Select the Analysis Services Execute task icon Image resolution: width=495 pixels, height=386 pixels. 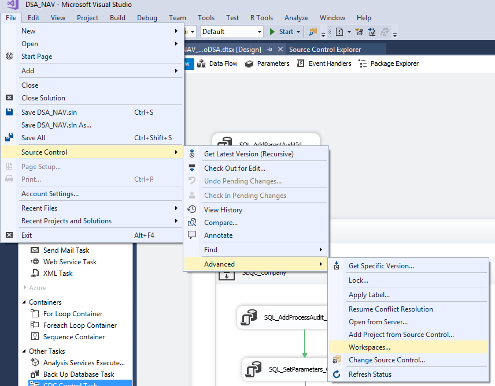point(36,362)
